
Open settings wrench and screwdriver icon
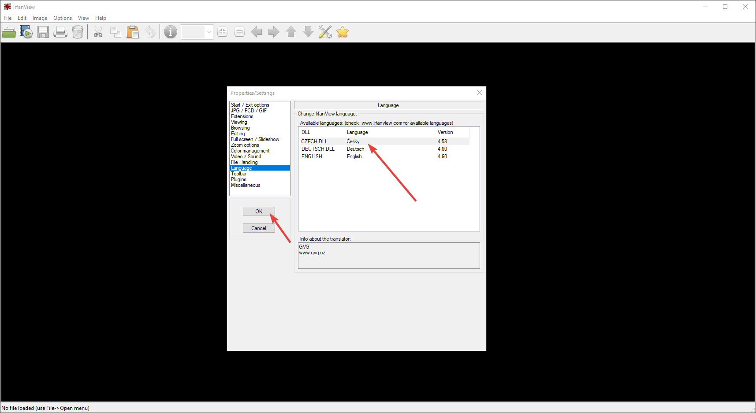tap(325, 32)
